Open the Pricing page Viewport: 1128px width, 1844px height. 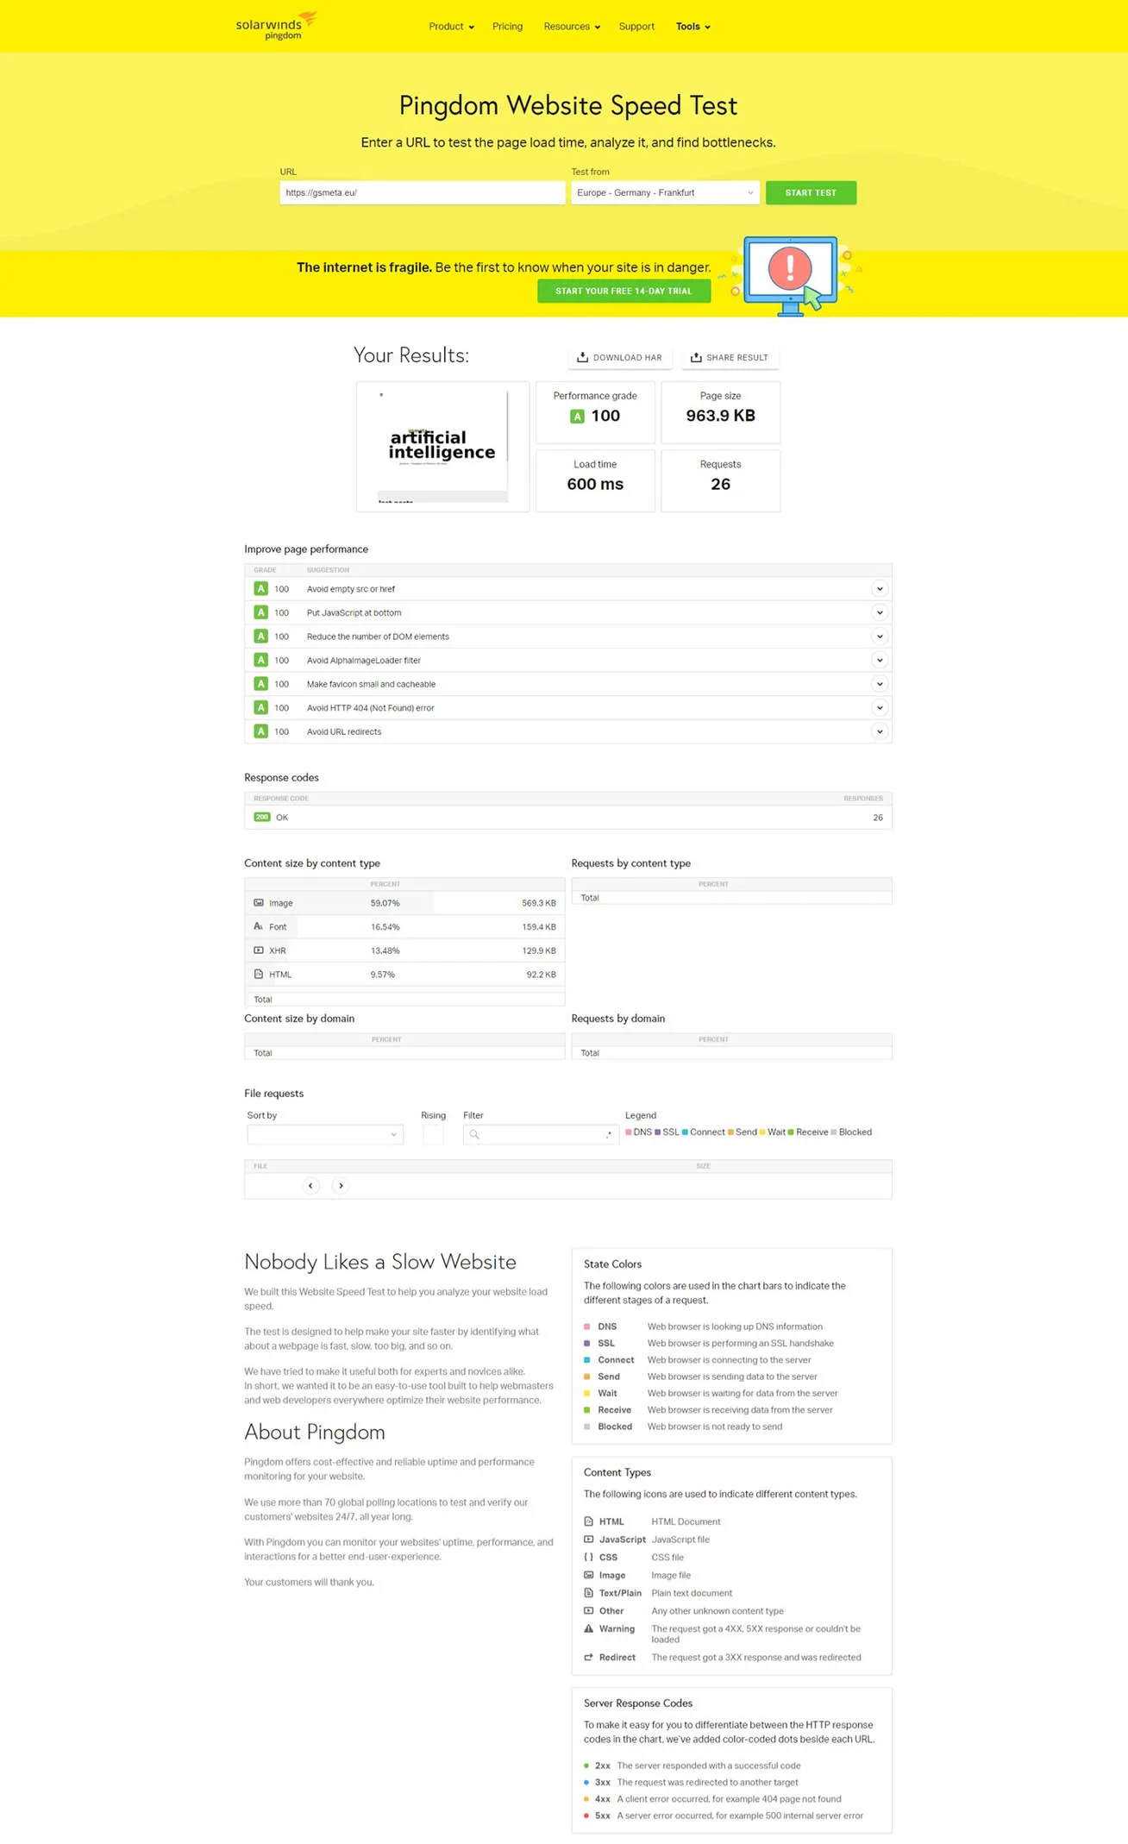[x=507, y=27]
